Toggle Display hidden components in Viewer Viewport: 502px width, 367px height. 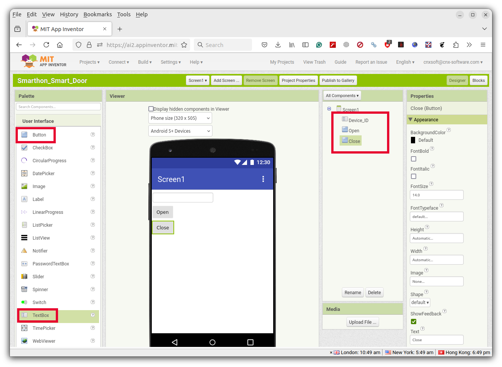tap(151, 109)
